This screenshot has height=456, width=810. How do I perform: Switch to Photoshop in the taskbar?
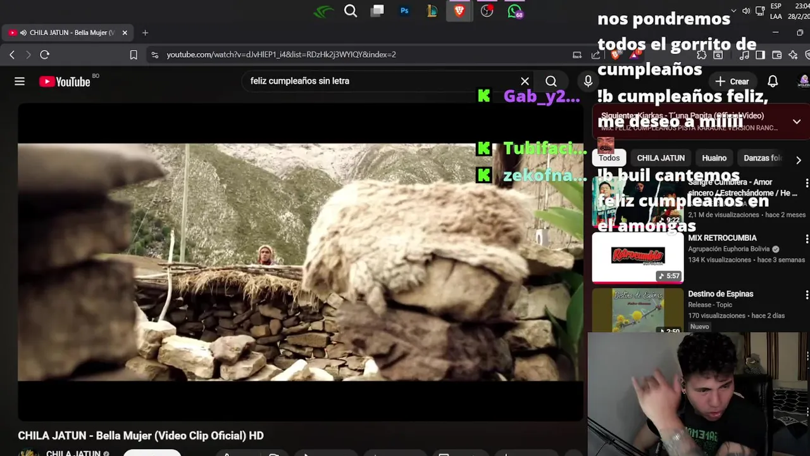tap(404, 11)
